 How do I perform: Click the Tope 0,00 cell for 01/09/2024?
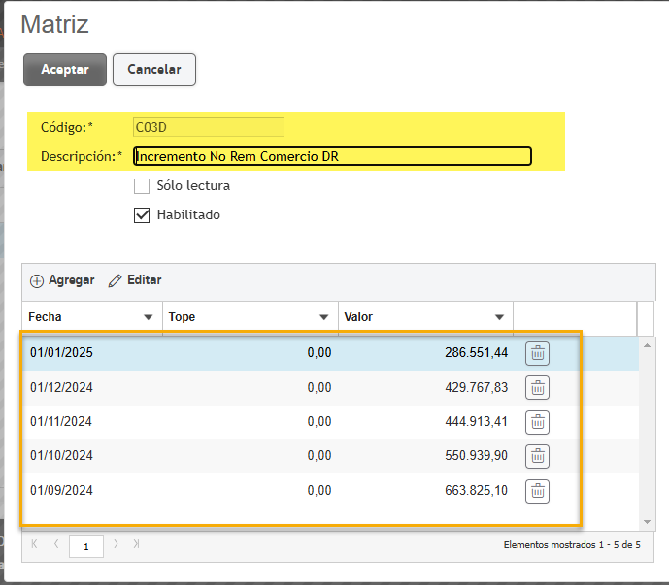click(x=319, y=490)
